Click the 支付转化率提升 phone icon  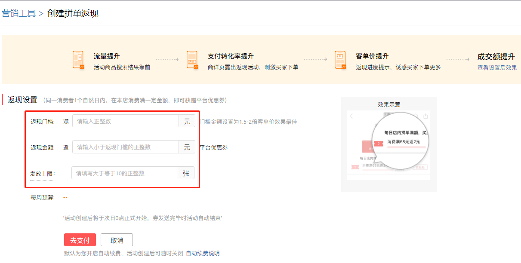pos(192,60)
